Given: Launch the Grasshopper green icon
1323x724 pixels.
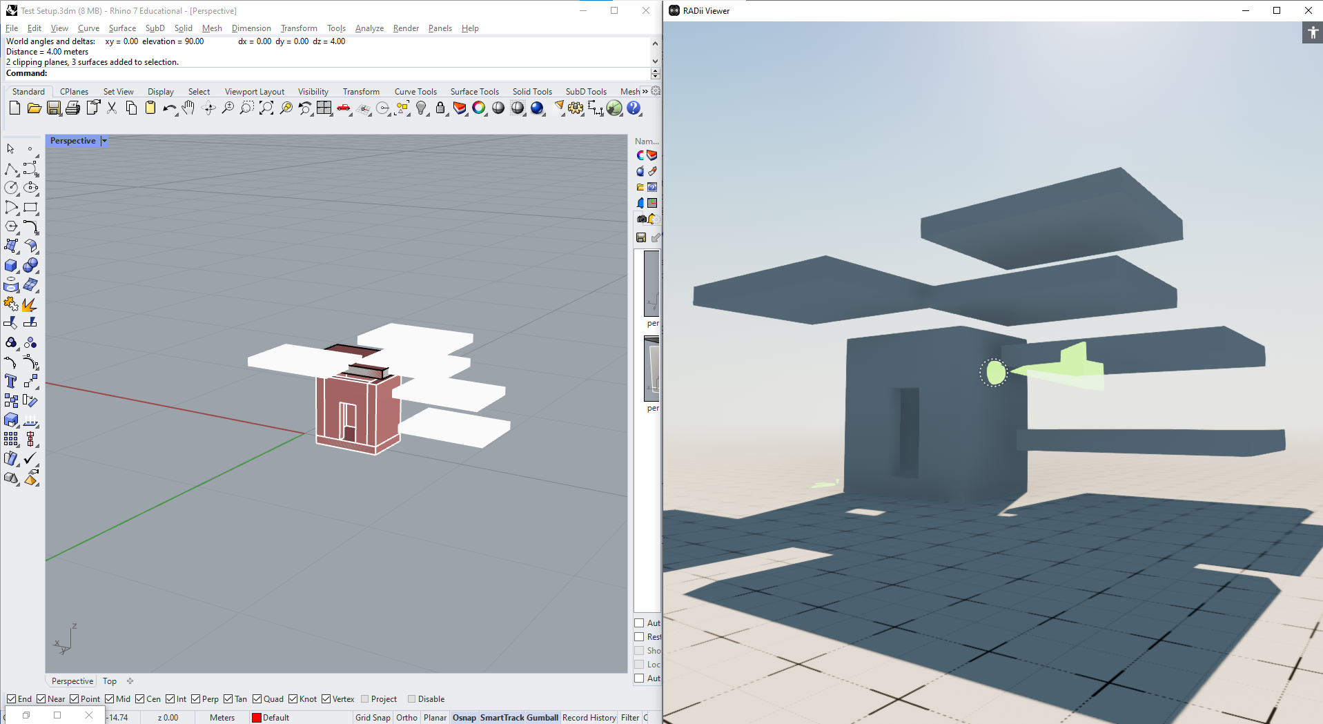Looking at the screenshot, I should [614, 108].
